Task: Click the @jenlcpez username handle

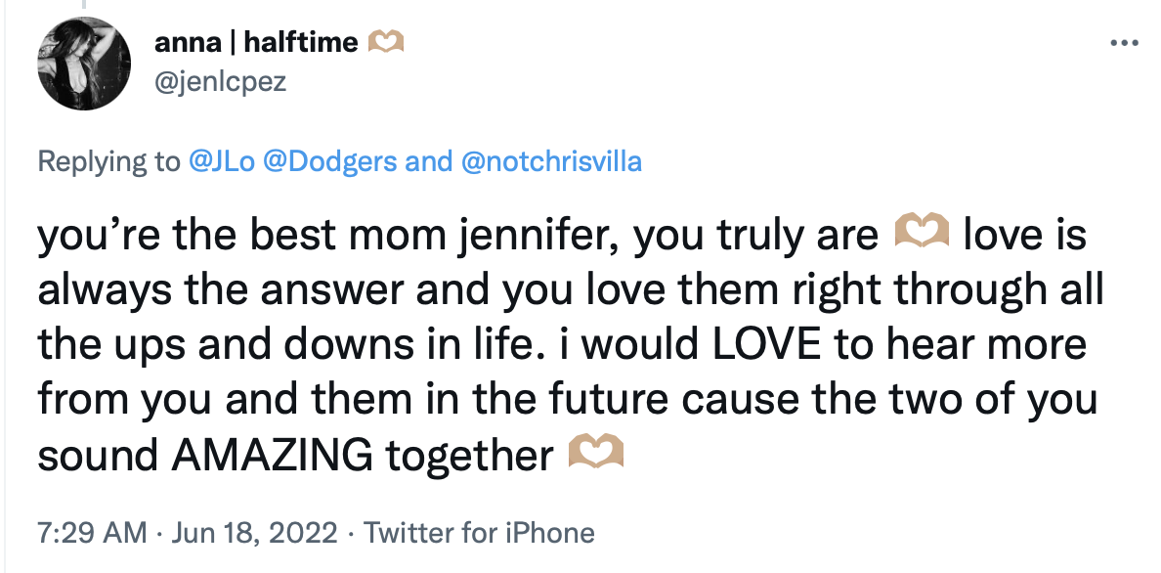Action: pyautogui.click(x=220, y=80)
